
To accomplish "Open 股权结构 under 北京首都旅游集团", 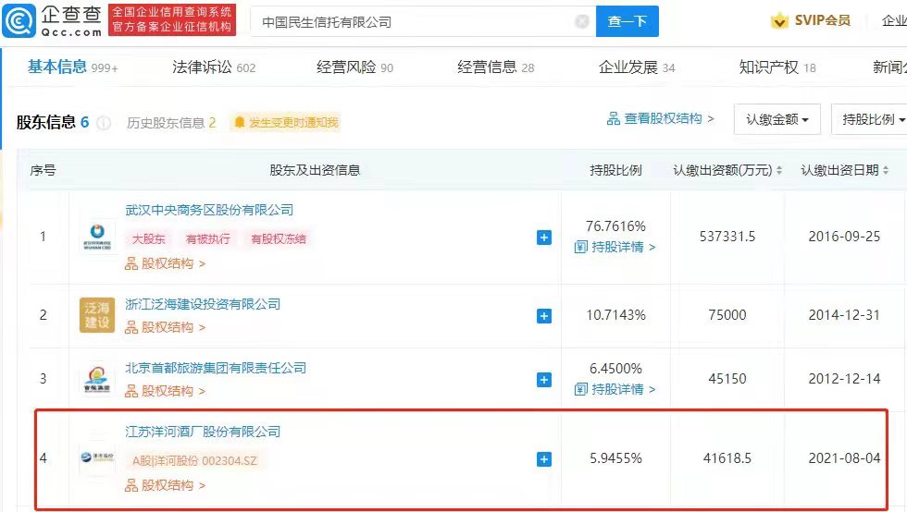I will tap(166, 391).
